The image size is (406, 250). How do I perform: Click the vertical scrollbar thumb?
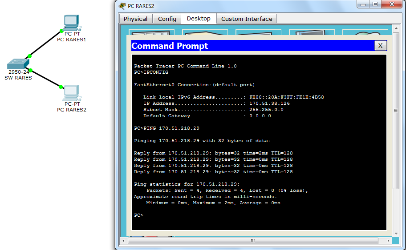[396, 111]
